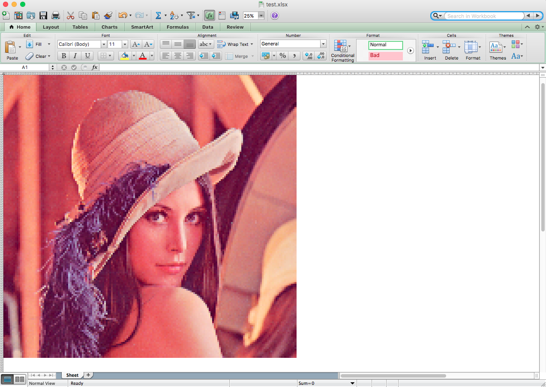546x387 pixels.
Task: Toggle the Formula Builder fx button
Action: coord(209,15)
